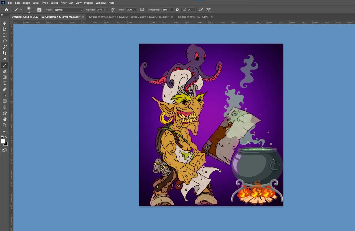355x231 pixels.
Task: Open the Type menu
Action: tap(45, 3)
